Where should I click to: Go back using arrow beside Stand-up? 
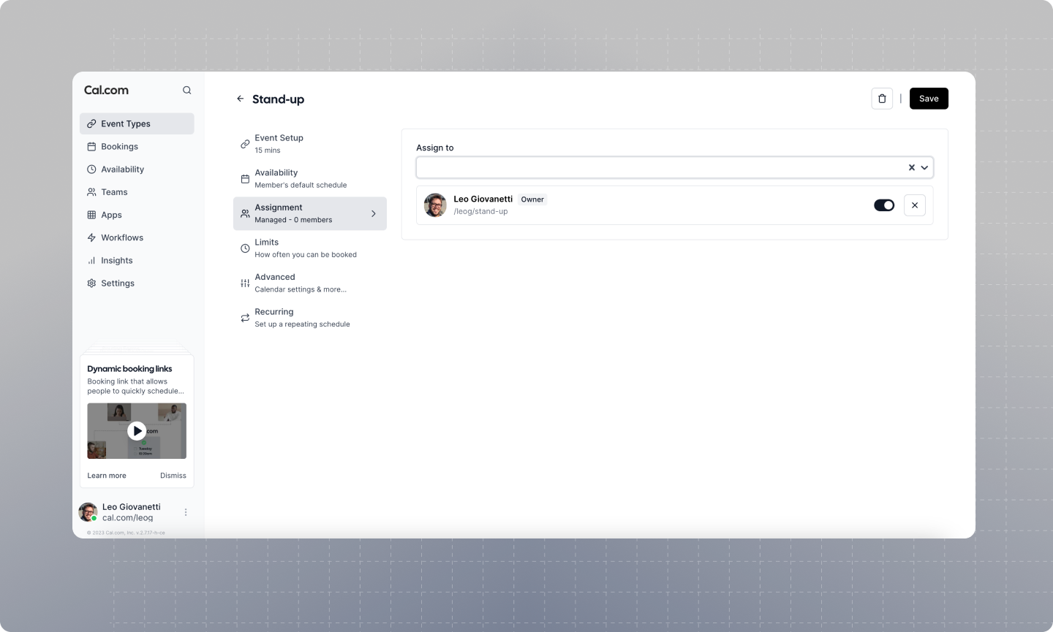coord(240,99)
